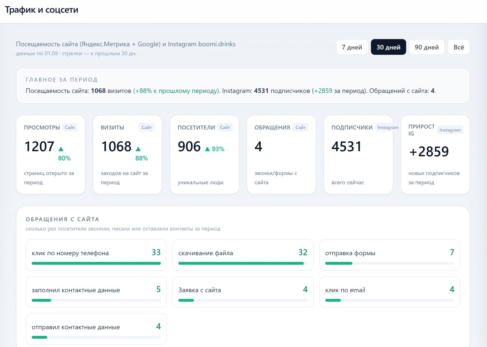Click the всего сейчас caption

348,183
